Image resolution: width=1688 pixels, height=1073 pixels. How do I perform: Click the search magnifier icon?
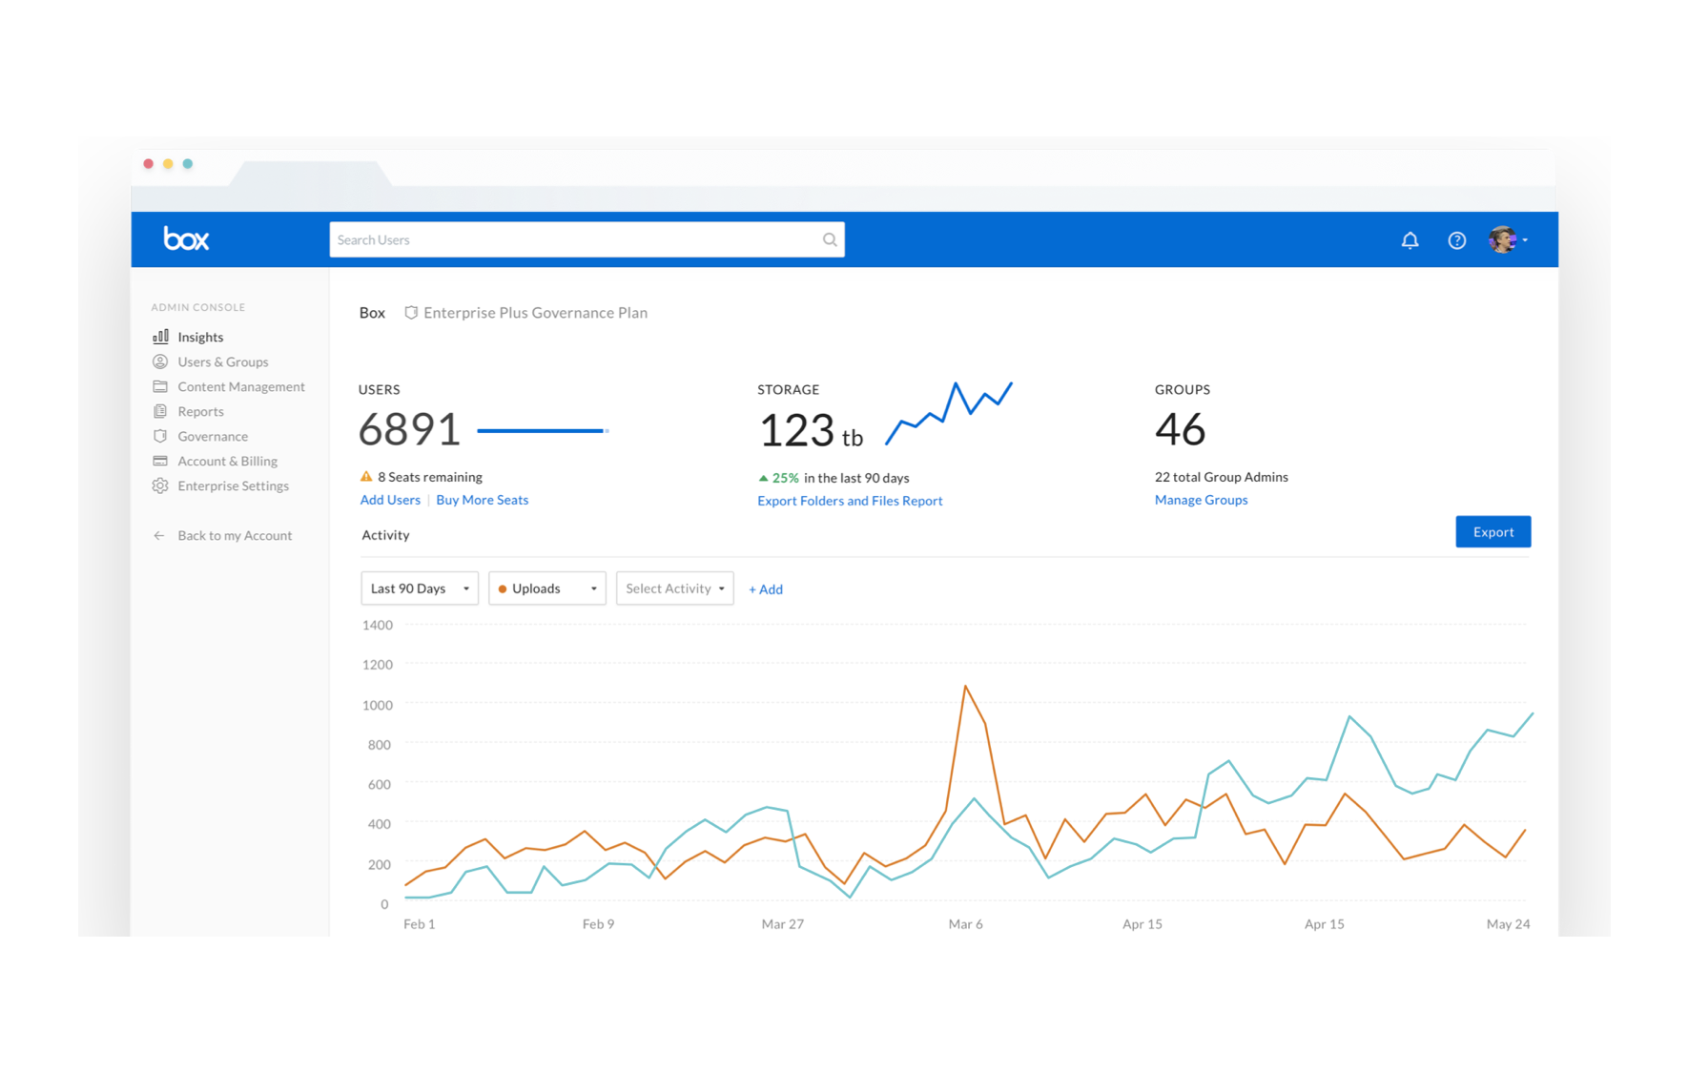point(829,239)
